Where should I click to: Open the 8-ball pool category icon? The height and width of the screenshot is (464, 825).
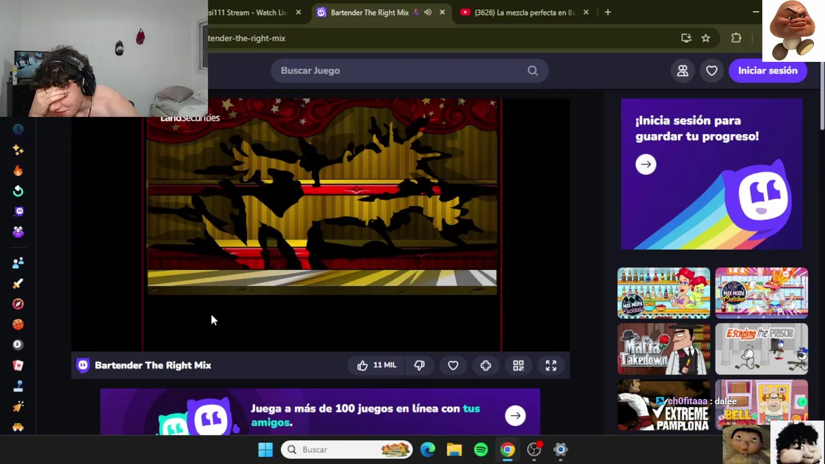18,345
